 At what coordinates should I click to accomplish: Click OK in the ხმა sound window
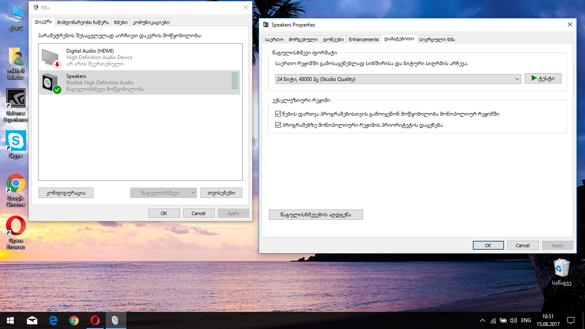point(164,213)
